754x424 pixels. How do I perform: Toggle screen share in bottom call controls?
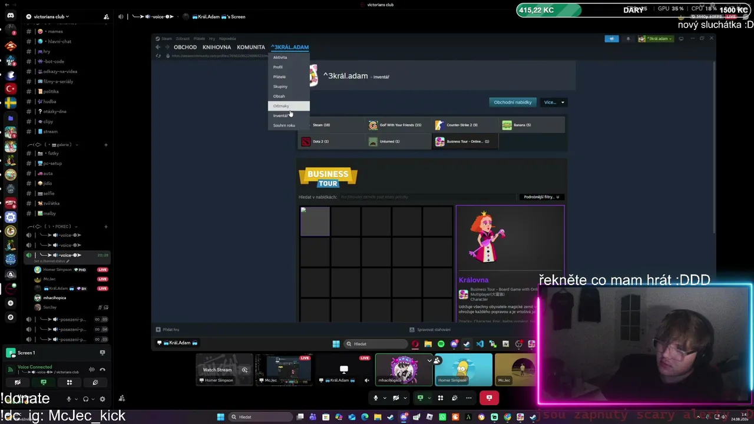pos(420,397)
